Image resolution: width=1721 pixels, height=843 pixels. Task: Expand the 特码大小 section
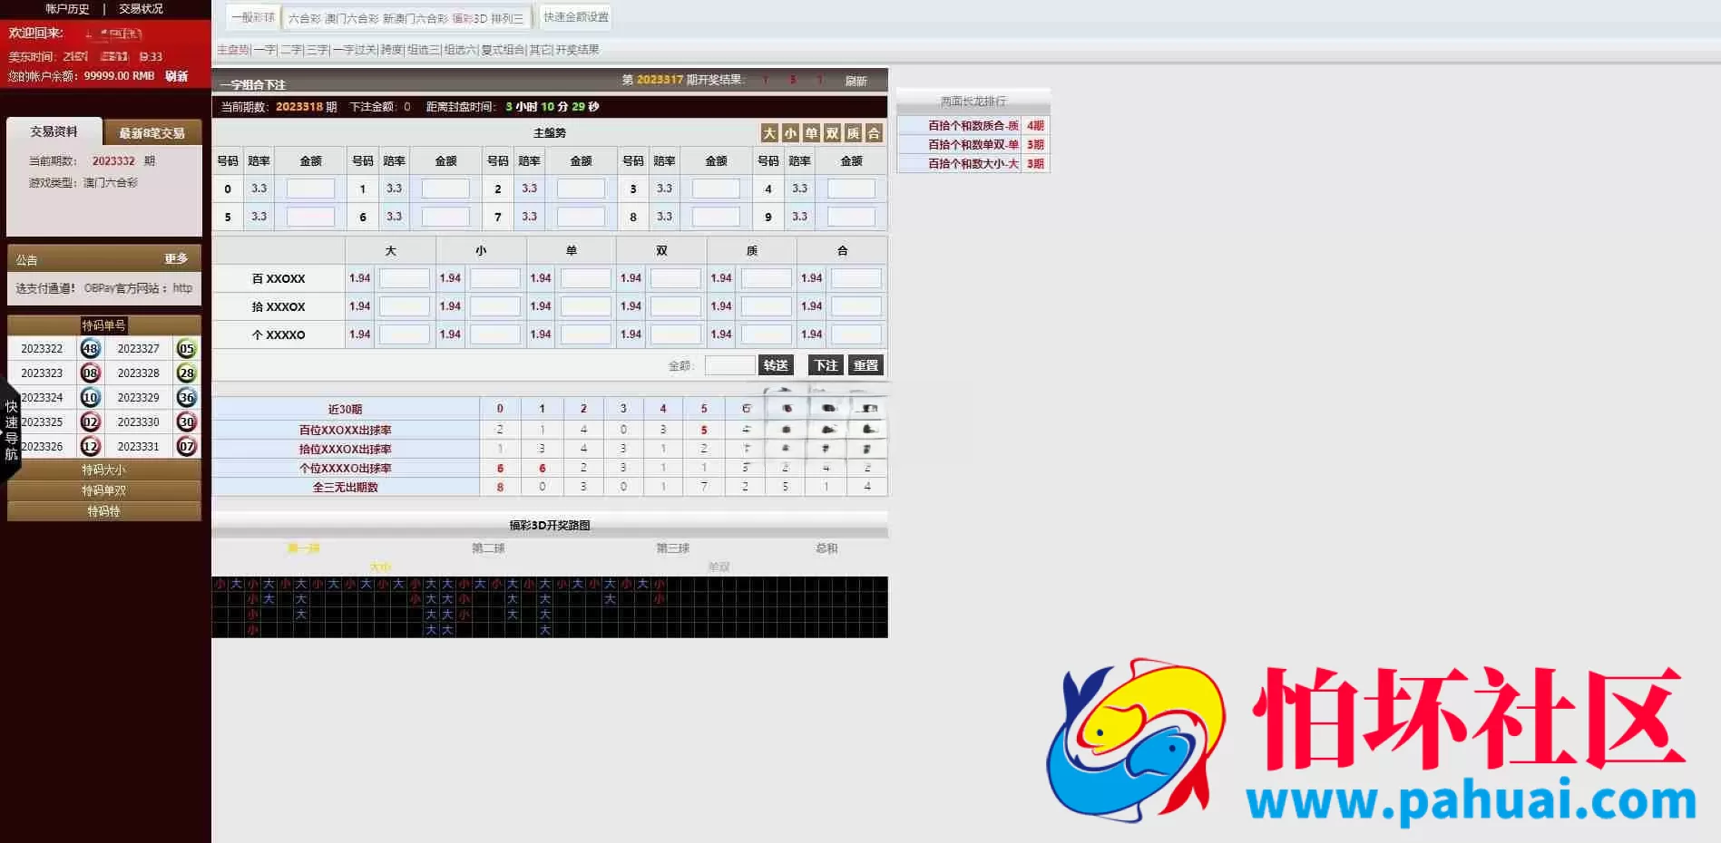tap(104, 470)
